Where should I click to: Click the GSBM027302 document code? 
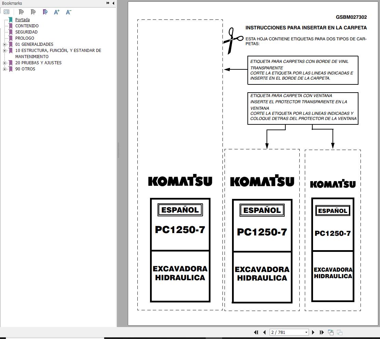(x=351, y=17)
